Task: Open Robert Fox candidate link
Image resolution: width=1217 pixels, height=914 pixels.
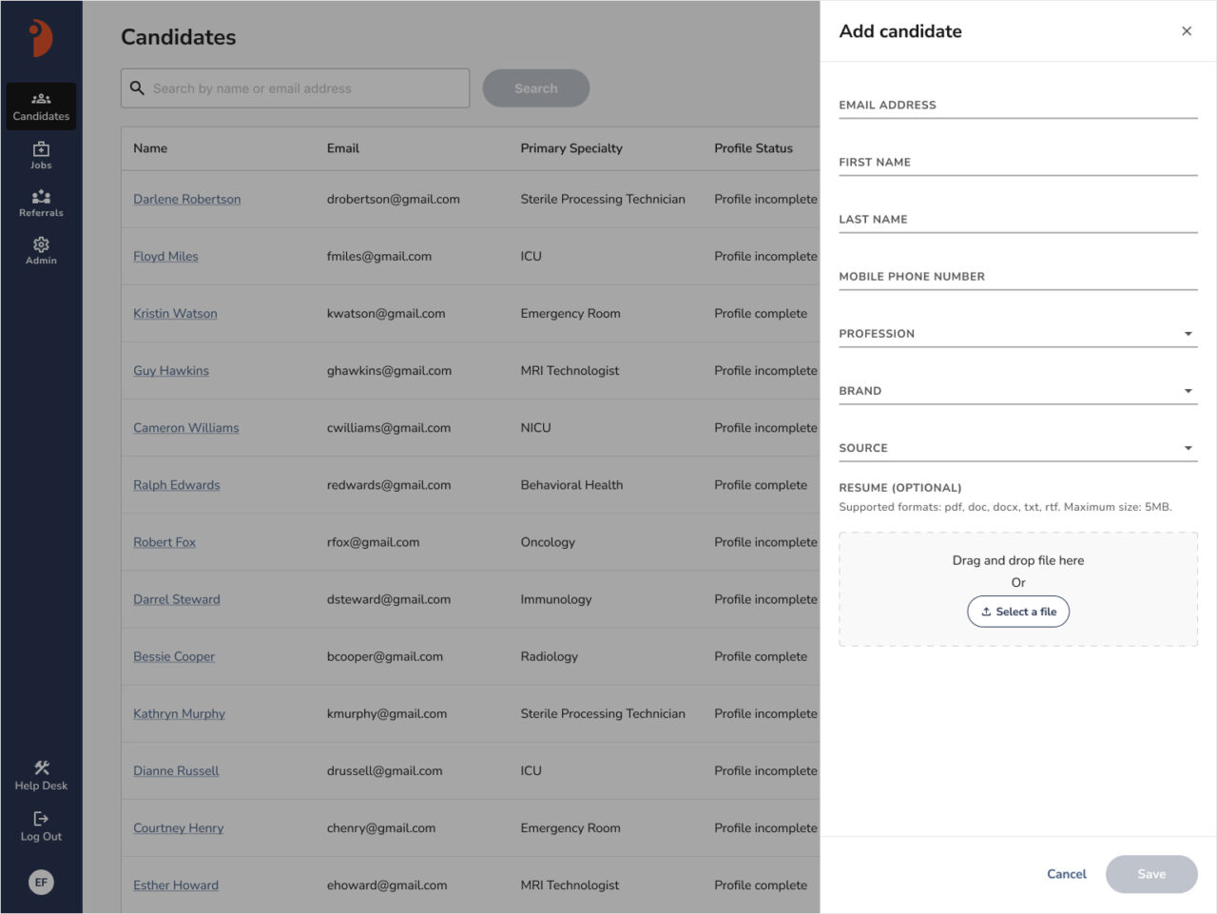Action: pyautogui.click(x=164, y=541)
